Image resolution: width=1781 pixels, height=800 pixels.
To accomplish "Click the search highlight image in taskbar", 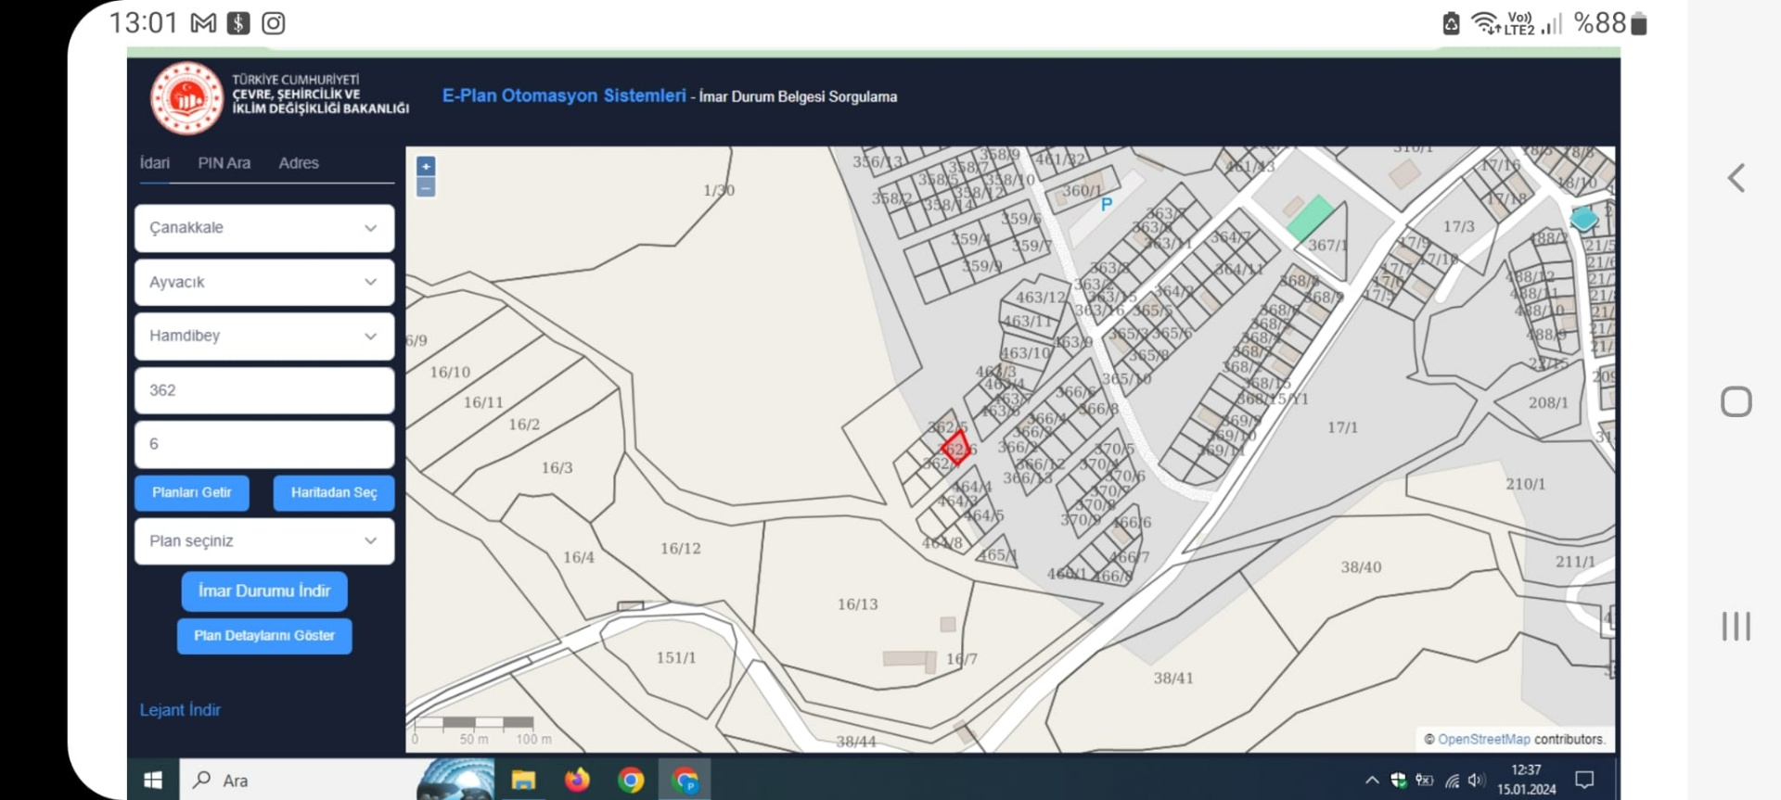I will [455, 781].
